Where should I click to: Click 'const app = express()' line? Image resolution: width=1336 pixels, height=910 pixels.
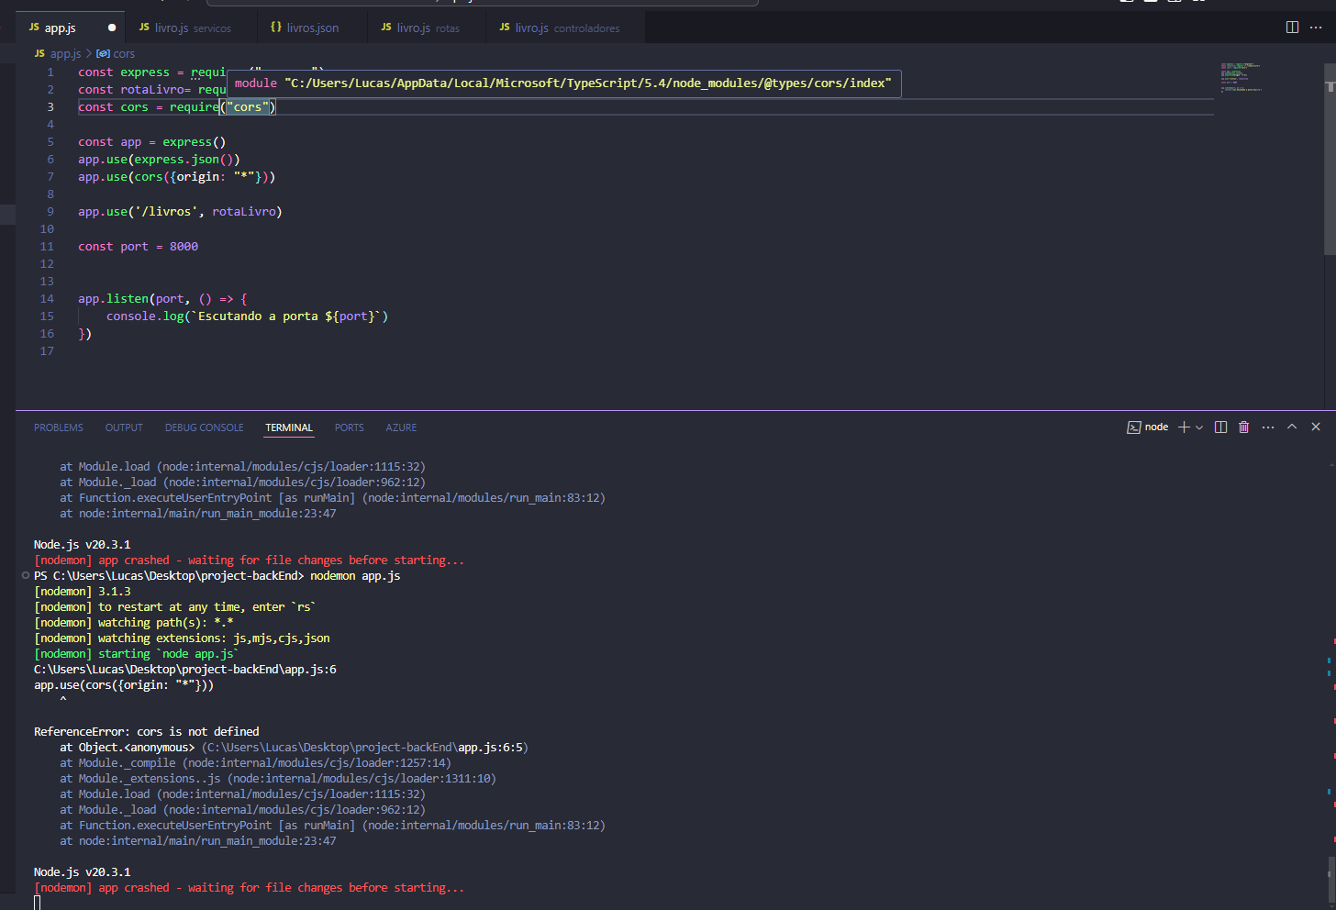(x=151, y=142)
